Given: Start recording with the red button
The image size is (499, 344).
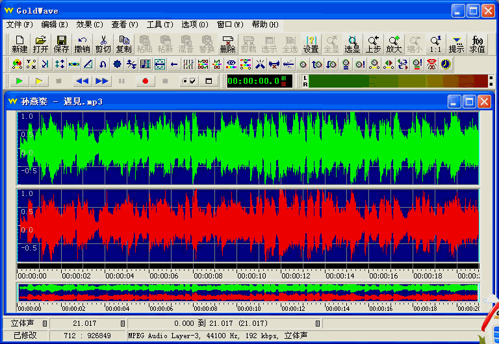Looking at the screenshot, I should pyautogui.click(x=146, y=81).
